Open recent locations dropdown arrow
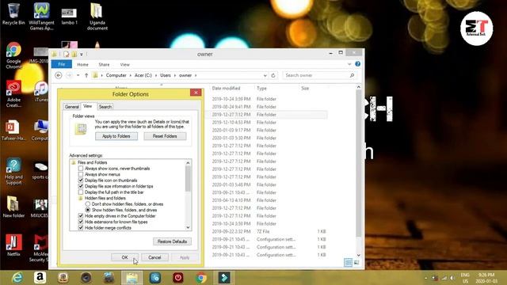The width and height of the screenshot is (507, 285). (78, 75)
